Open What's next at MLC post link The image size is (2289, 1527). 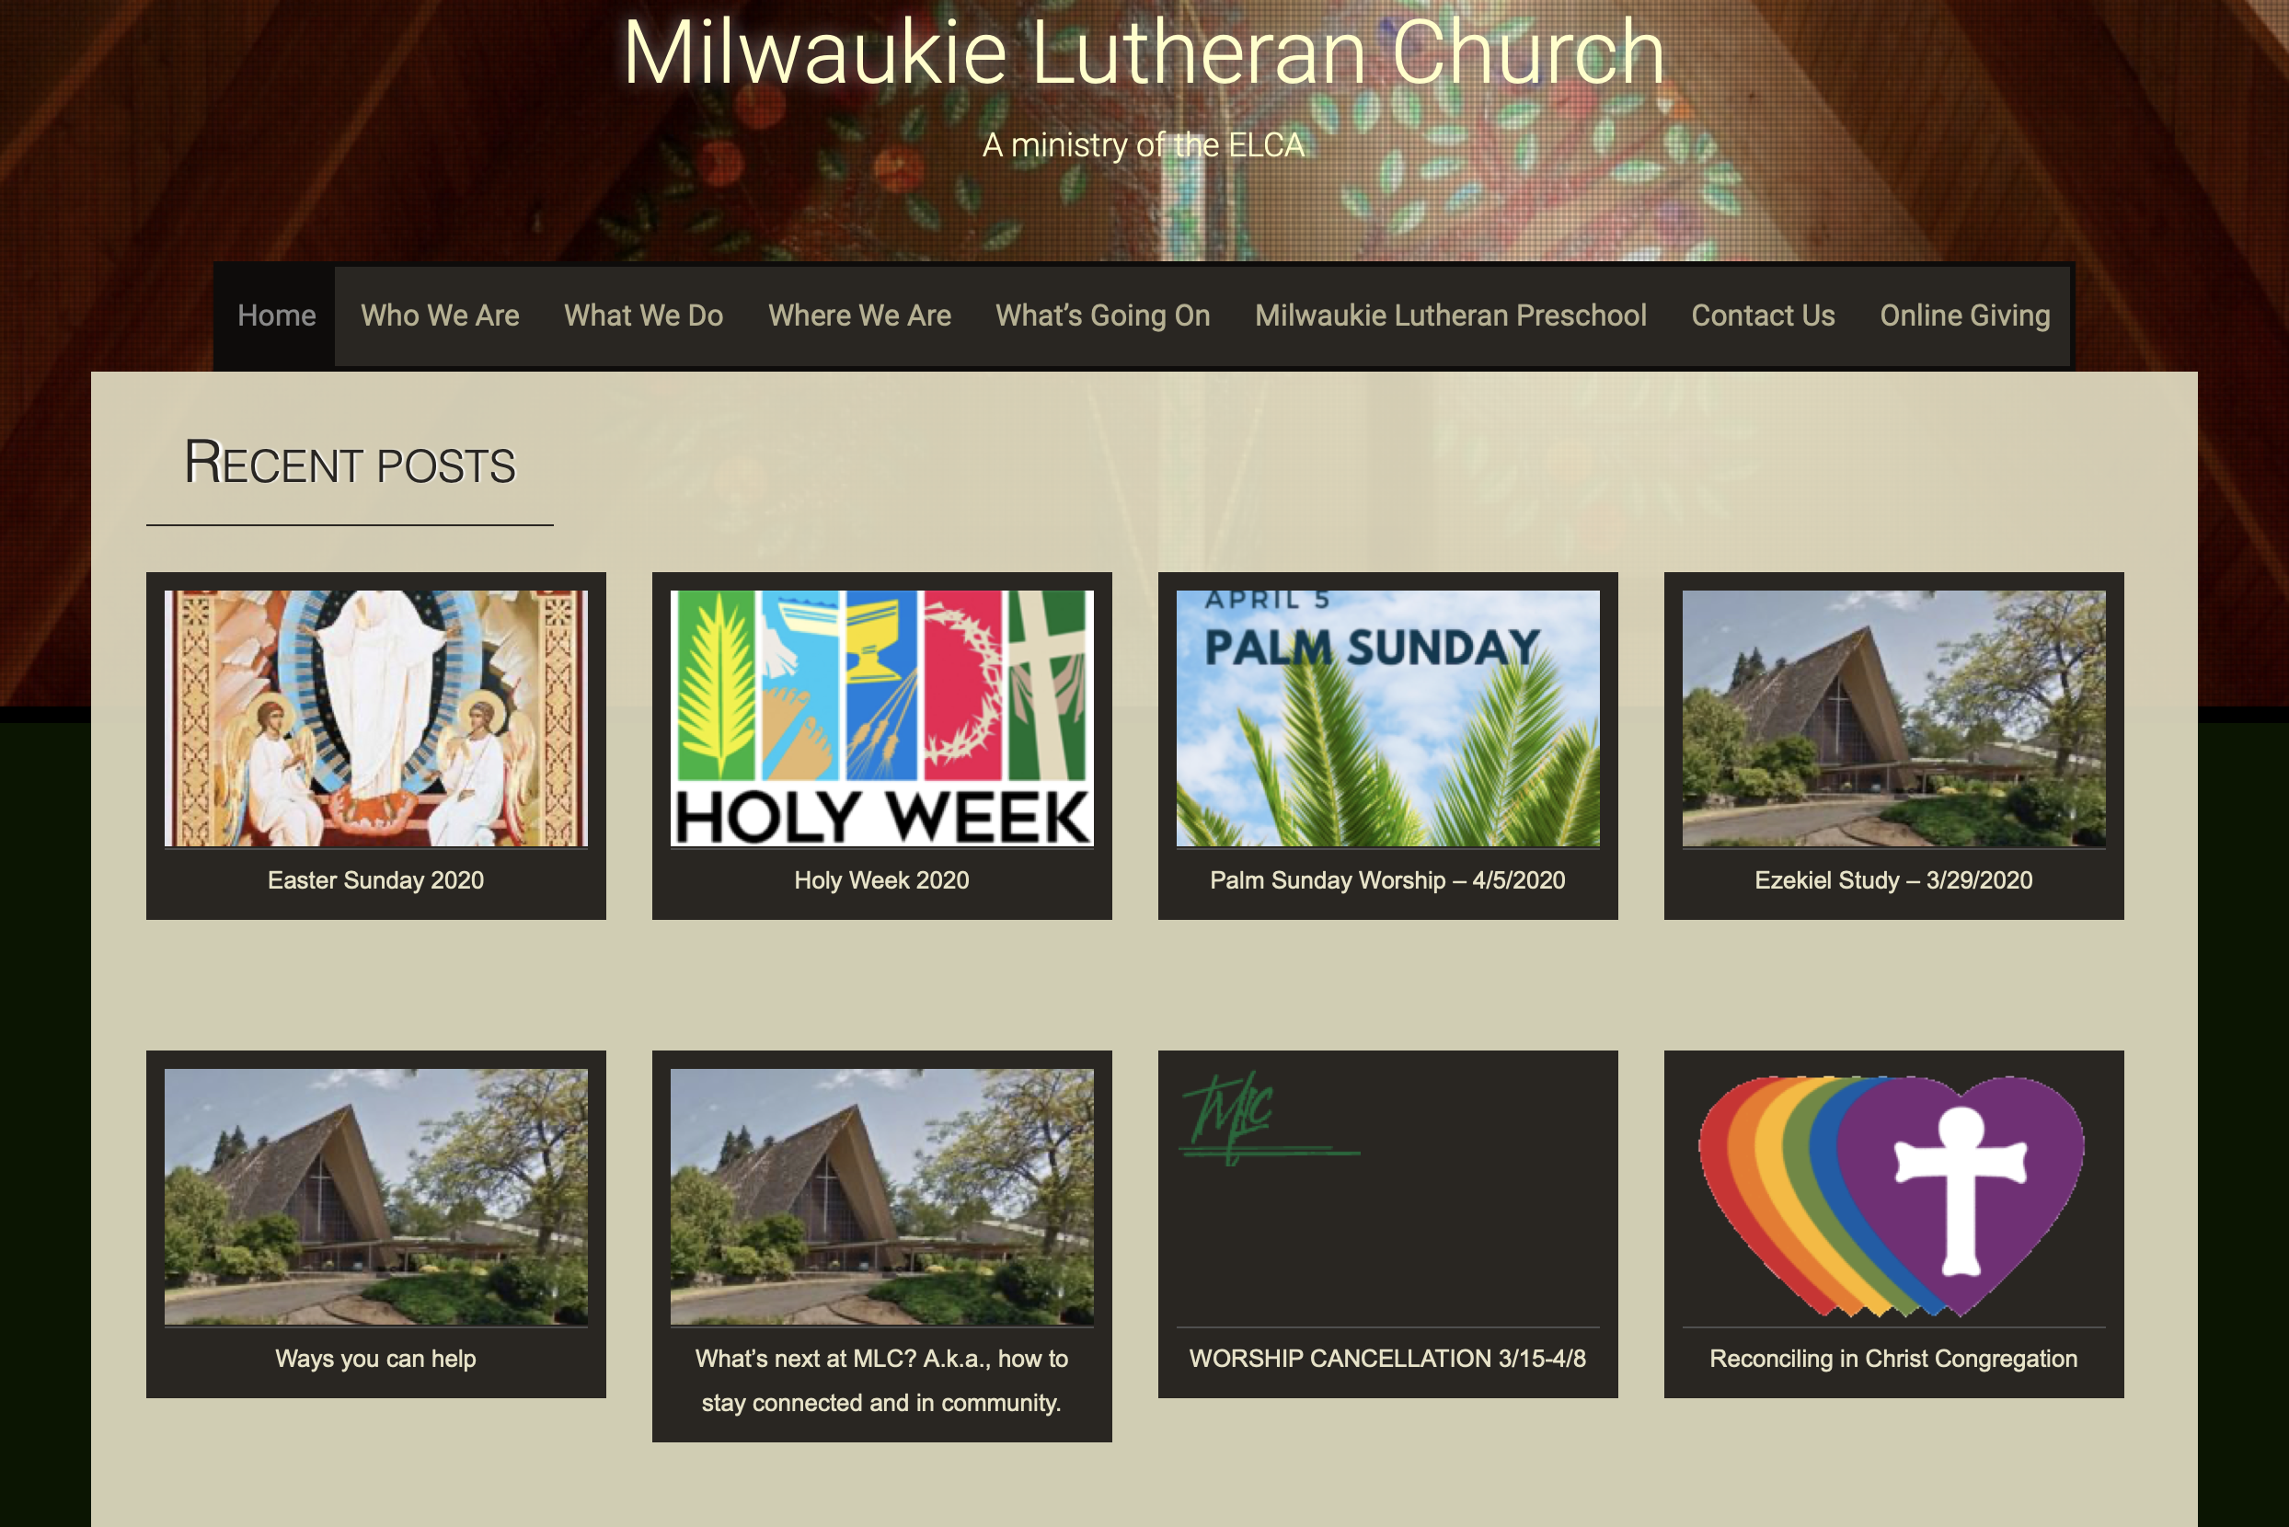(881, 1381)
